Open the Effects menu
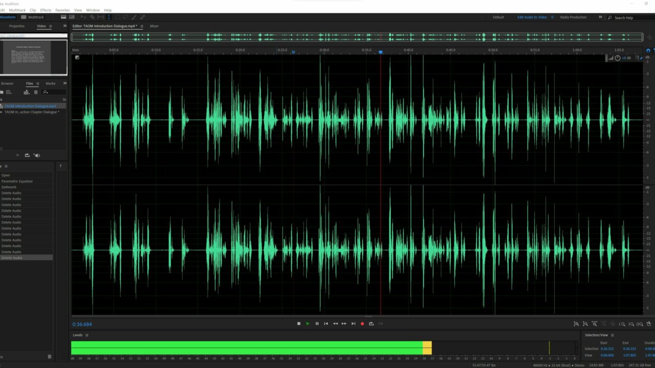Screen dimensions: 655x368 click(x=46, y=10)
